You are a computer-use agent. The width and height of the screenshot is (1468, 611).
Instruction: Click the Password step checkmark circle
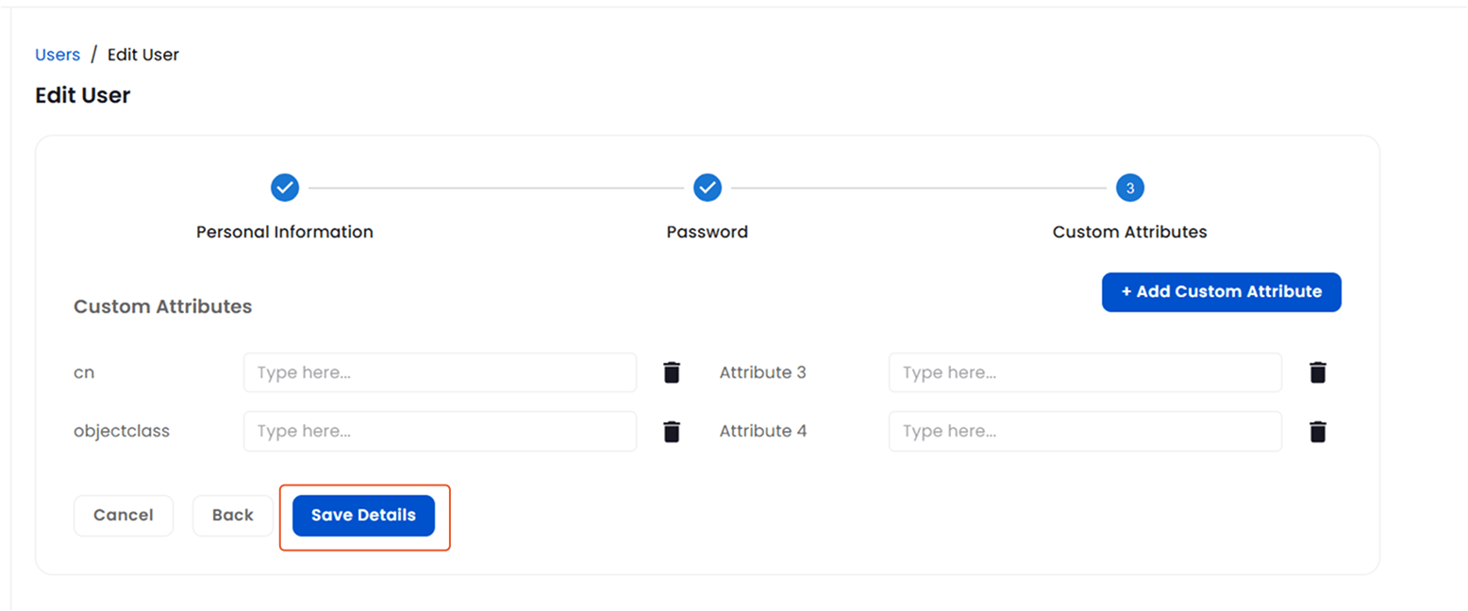click(x=707, y=188)
